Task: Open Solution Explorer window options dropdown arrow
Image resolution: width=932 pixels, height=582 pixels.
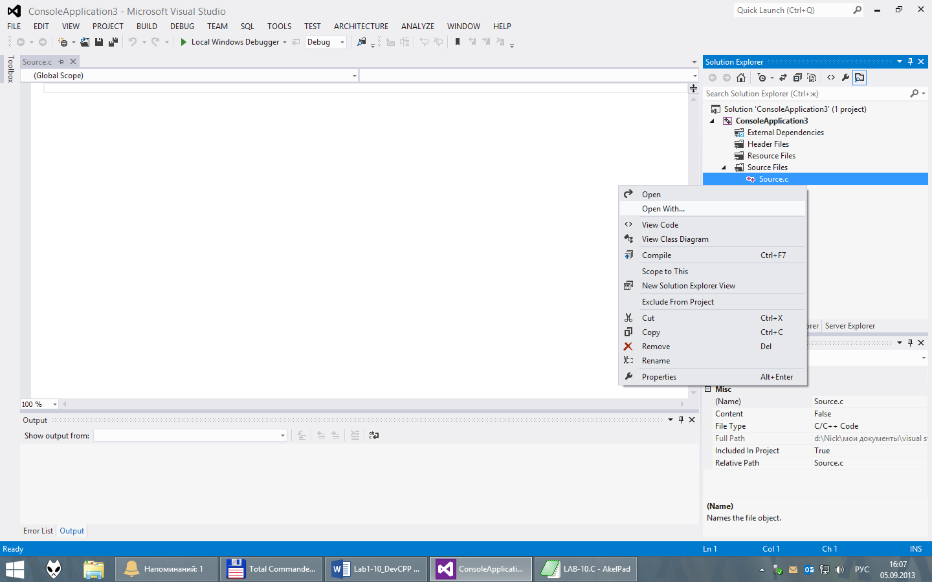Action: [x=899, y=62]
